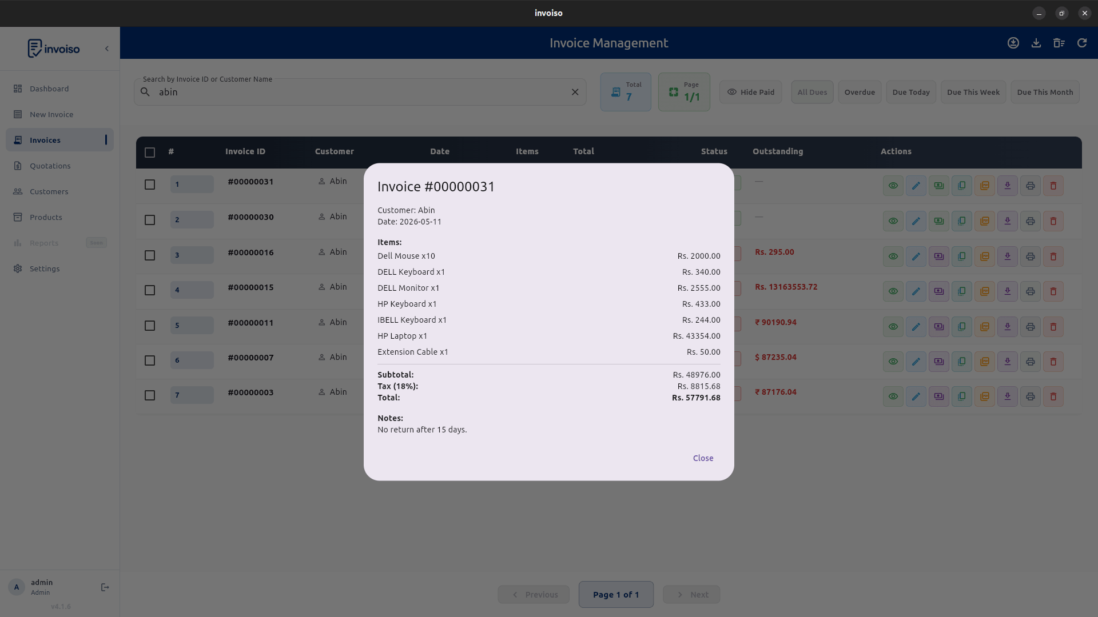Tick checkbox for invoice #00000007
This screenshot has width=1098, height=617.
pos(150,360)
